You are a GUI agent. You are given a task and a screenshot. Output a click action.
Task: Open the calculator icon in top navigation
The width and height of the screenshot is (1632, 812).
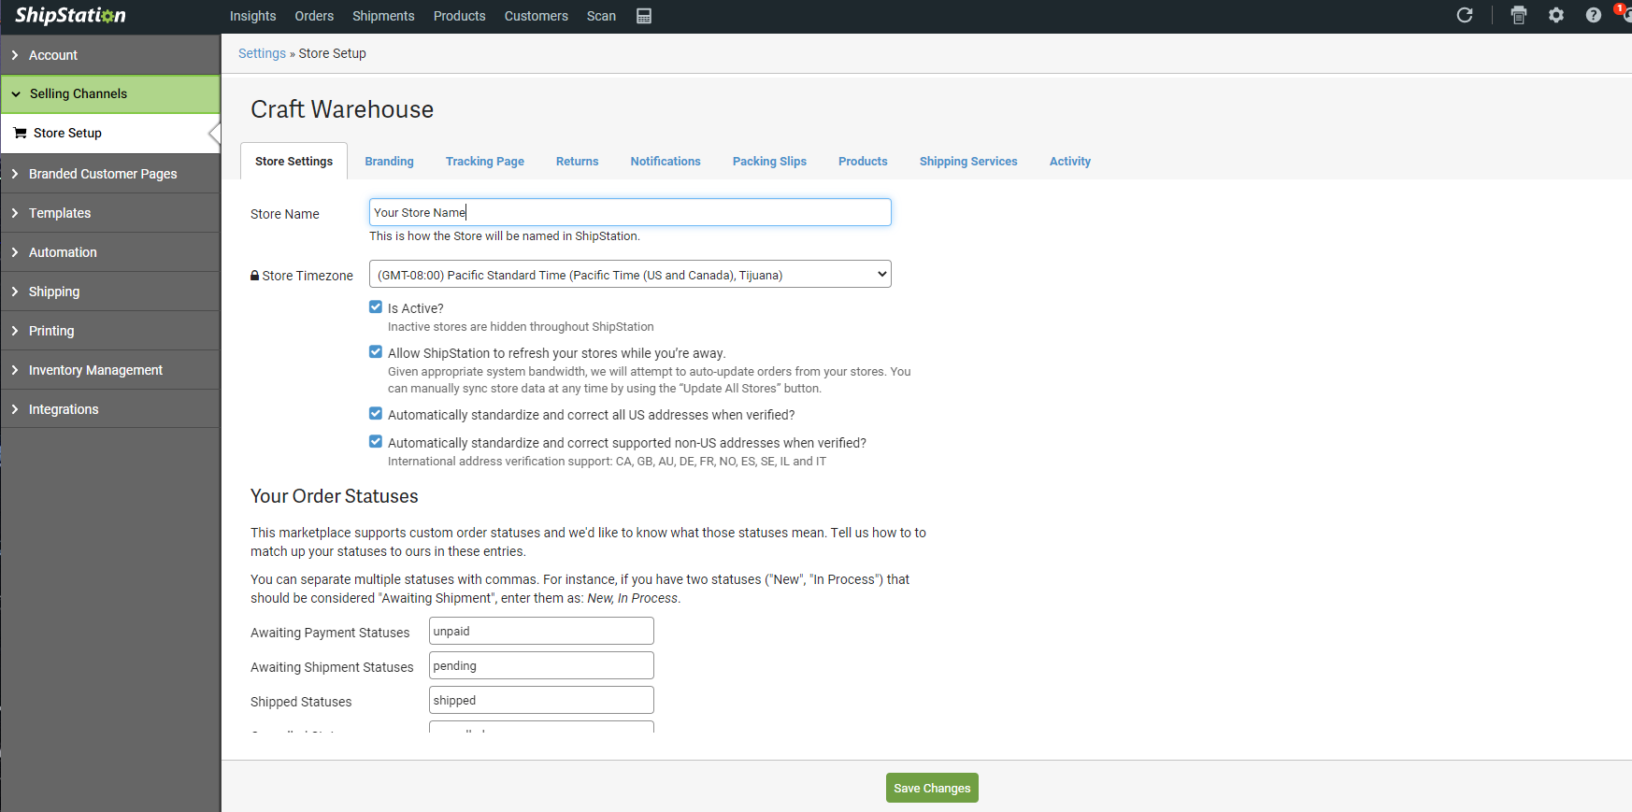[644, 16]
